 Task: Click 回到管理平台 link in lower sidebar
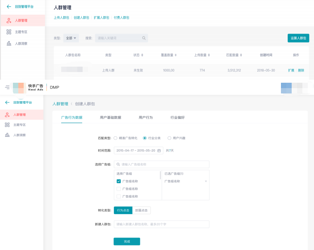(22, 102)
